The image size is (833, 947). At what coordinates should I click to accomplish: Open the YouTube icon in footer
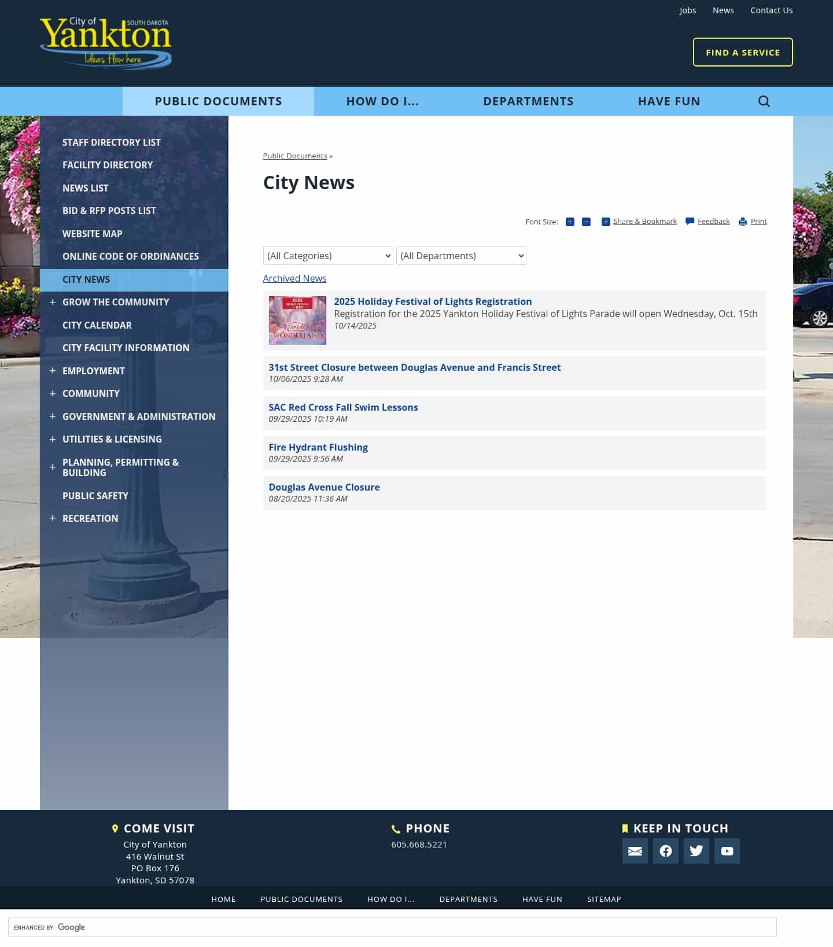coord(727,851)
